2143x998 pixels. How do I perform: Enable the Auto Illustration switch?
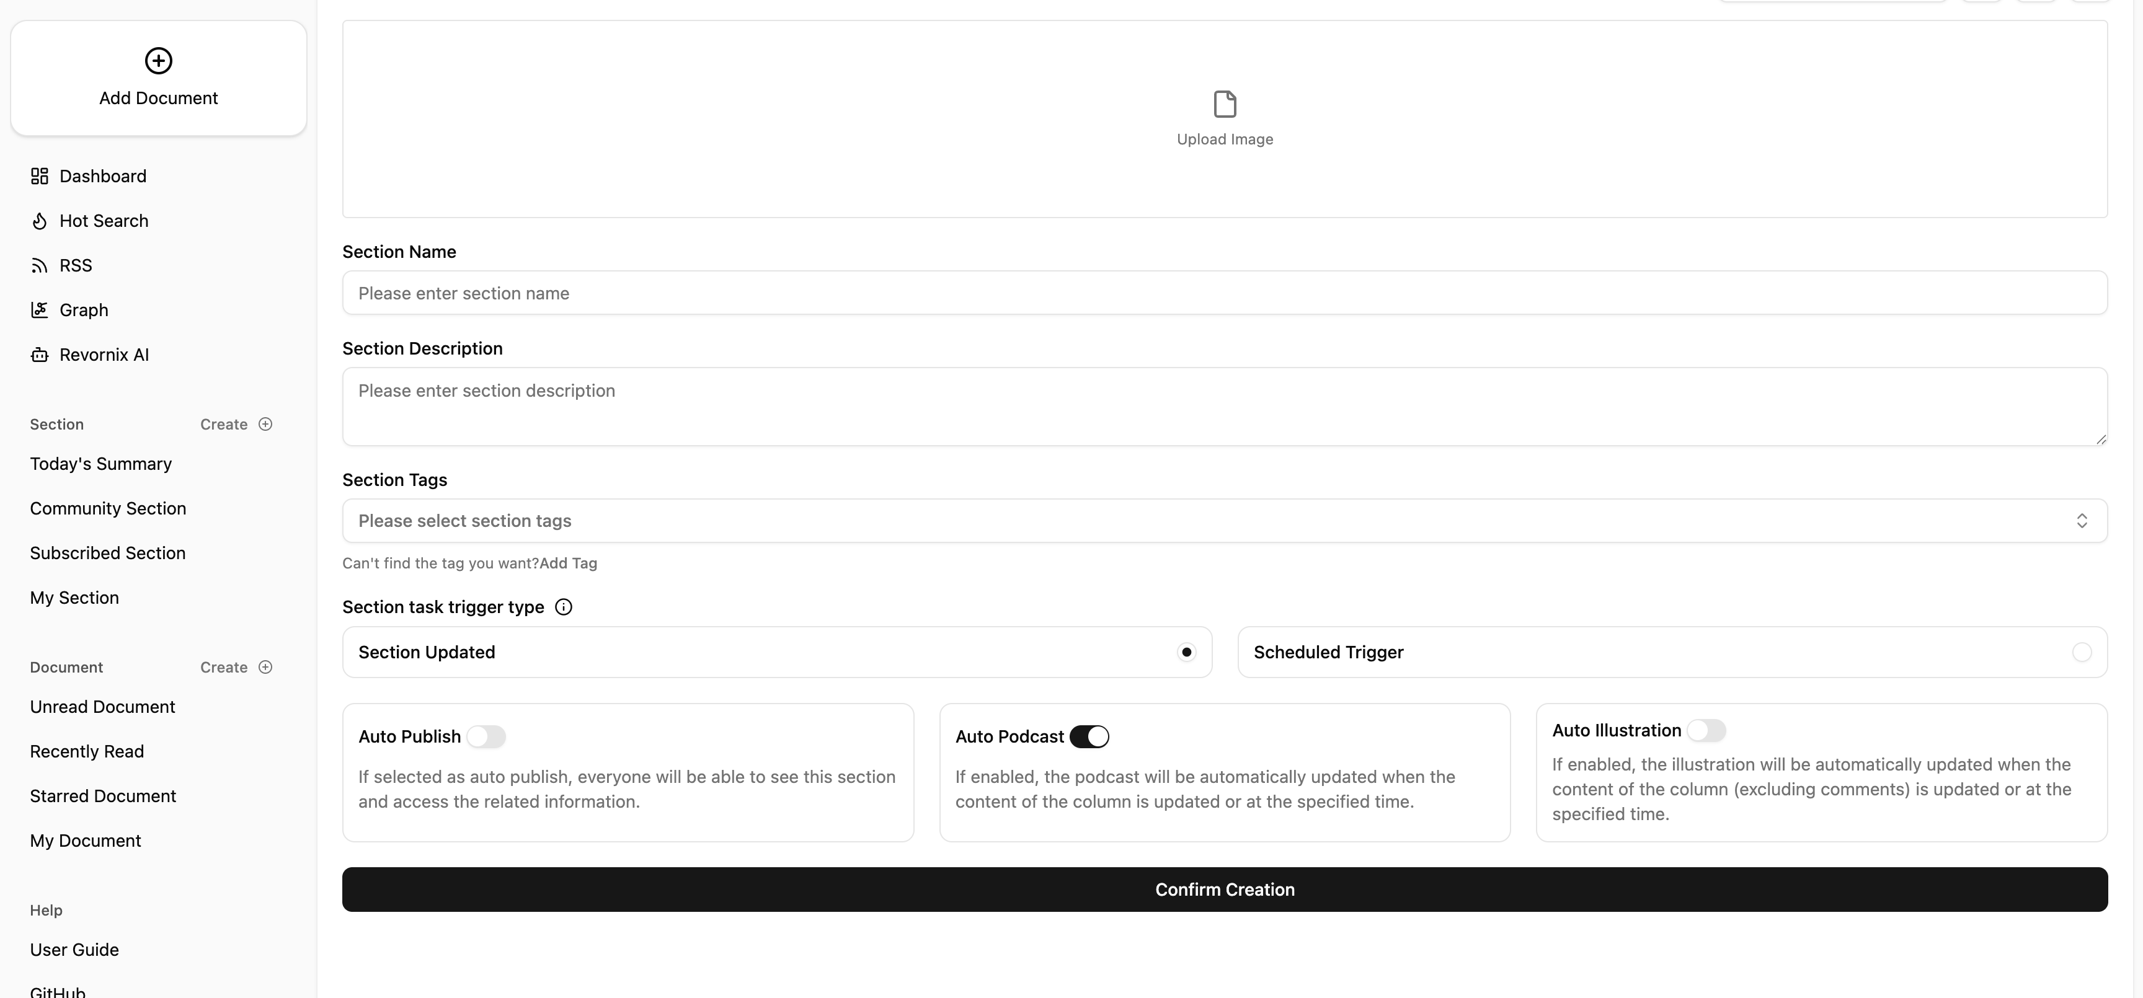(1706, 730)
